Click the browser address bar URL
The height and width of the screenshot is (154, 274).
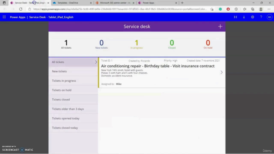pyautogui.click(x=120, y=9)
